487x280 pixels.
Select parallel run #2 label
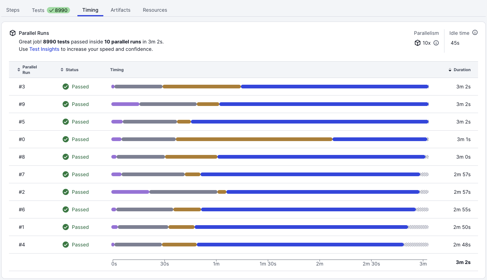click(22, 192)
